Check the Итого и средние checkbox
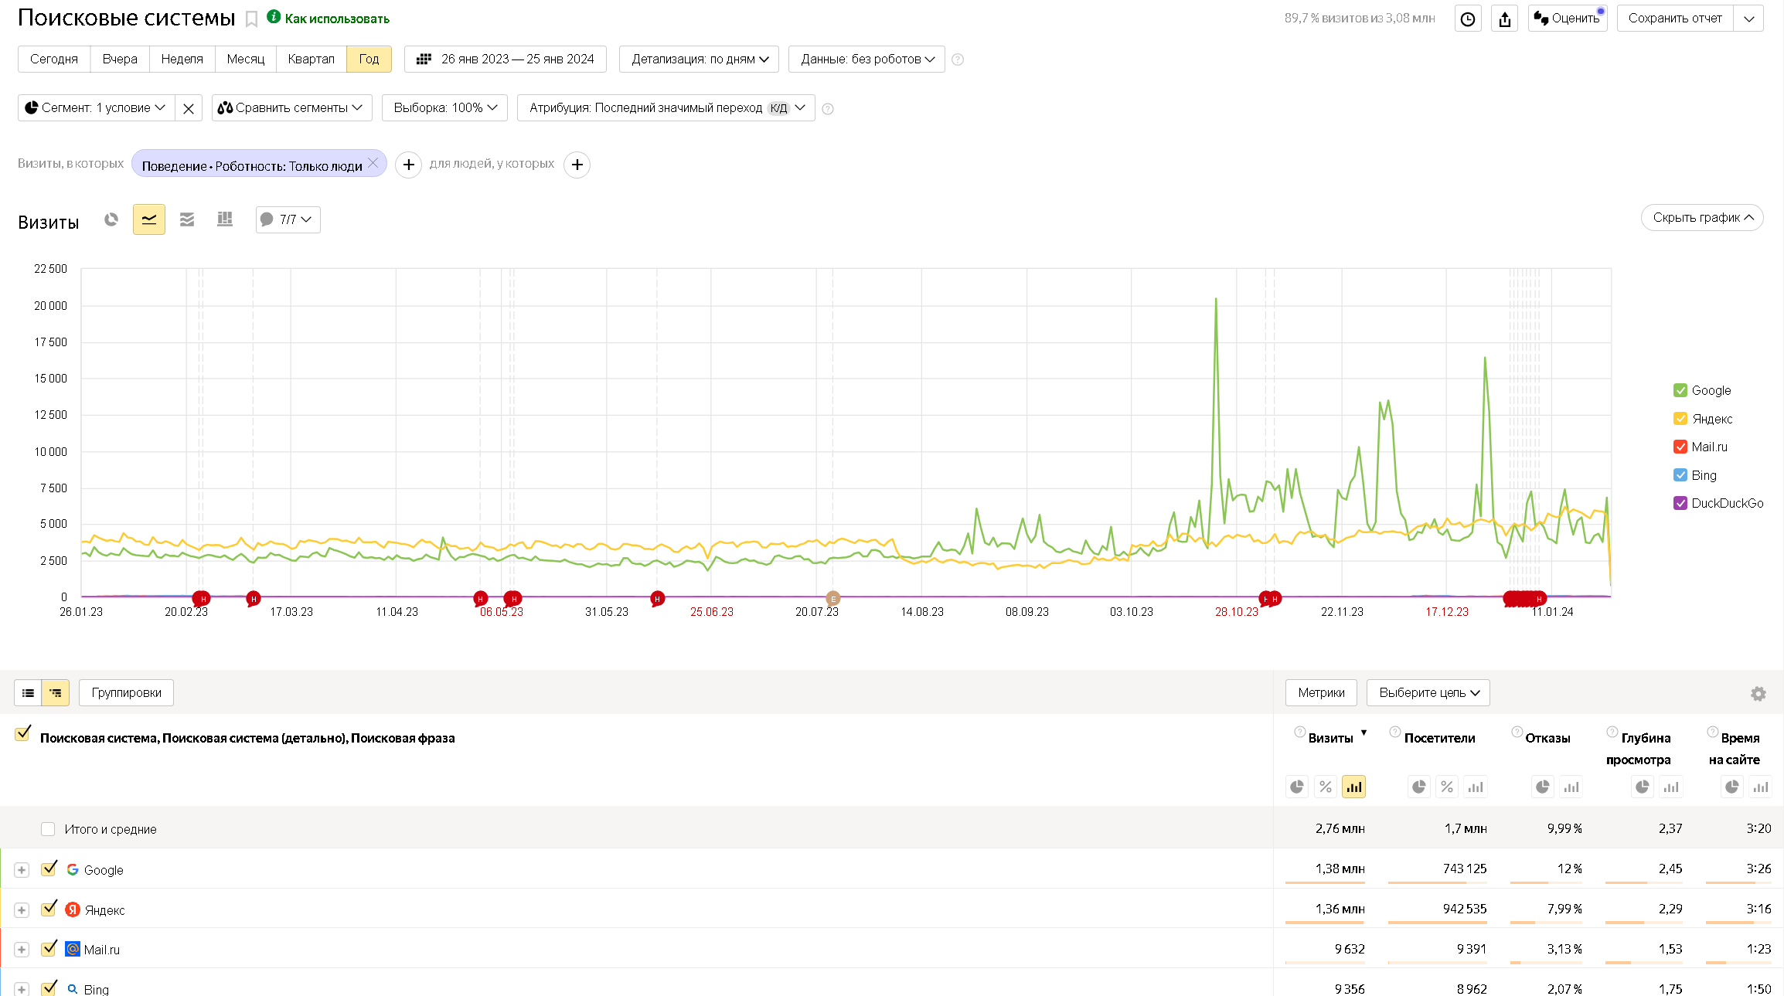This screenshot has width=1784, height=996. click(48, 829)
